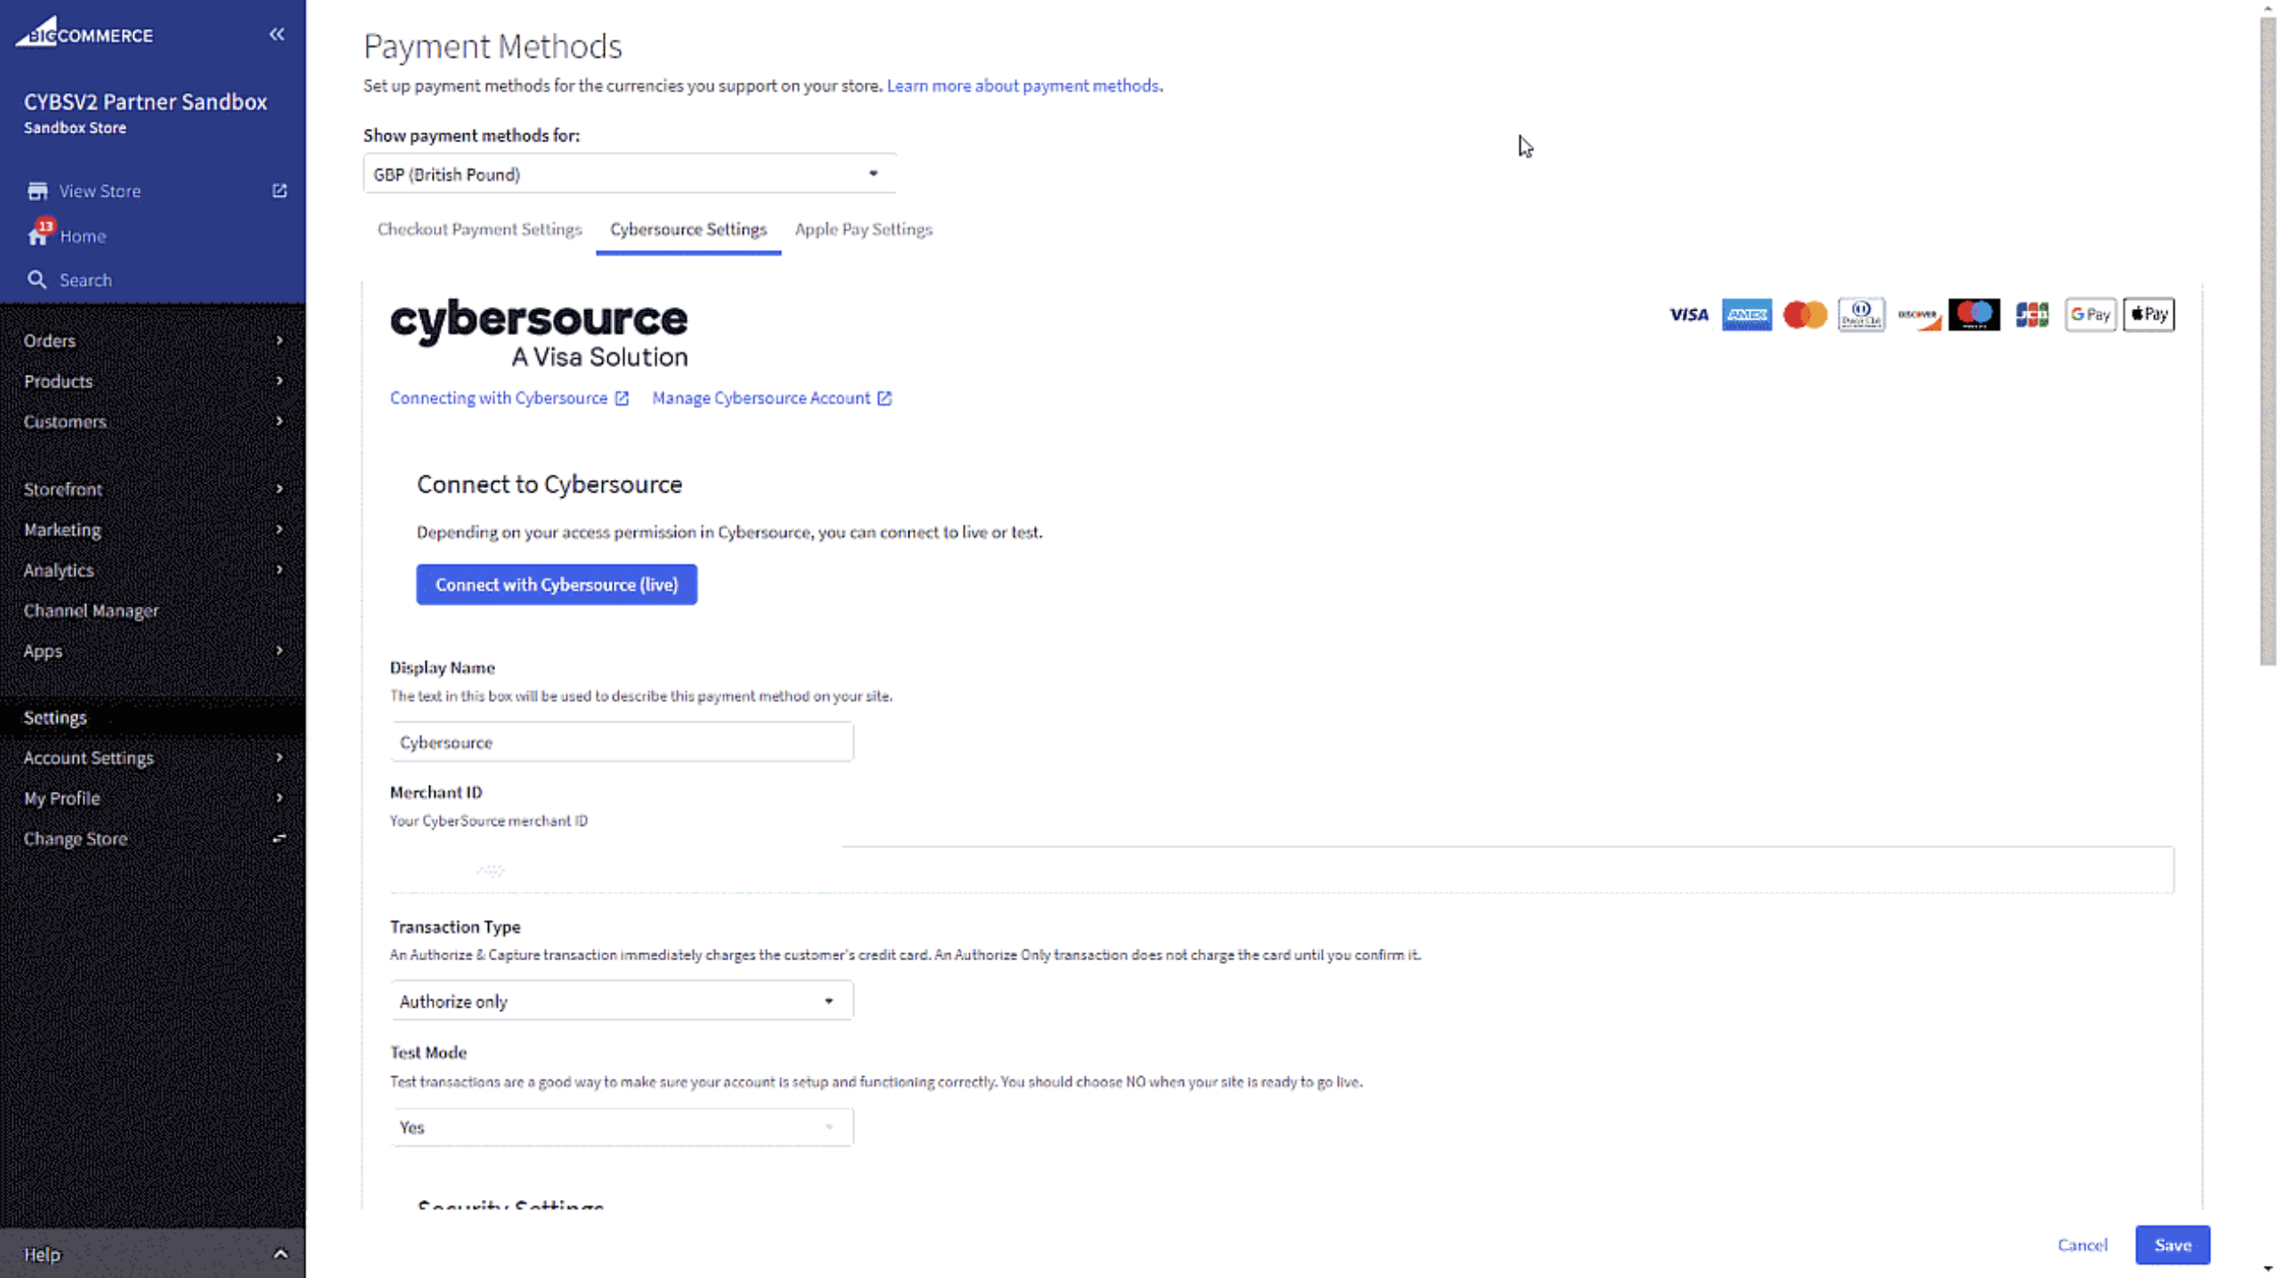
Task: Click the View Store storefront icon
Action: point(37,190)
